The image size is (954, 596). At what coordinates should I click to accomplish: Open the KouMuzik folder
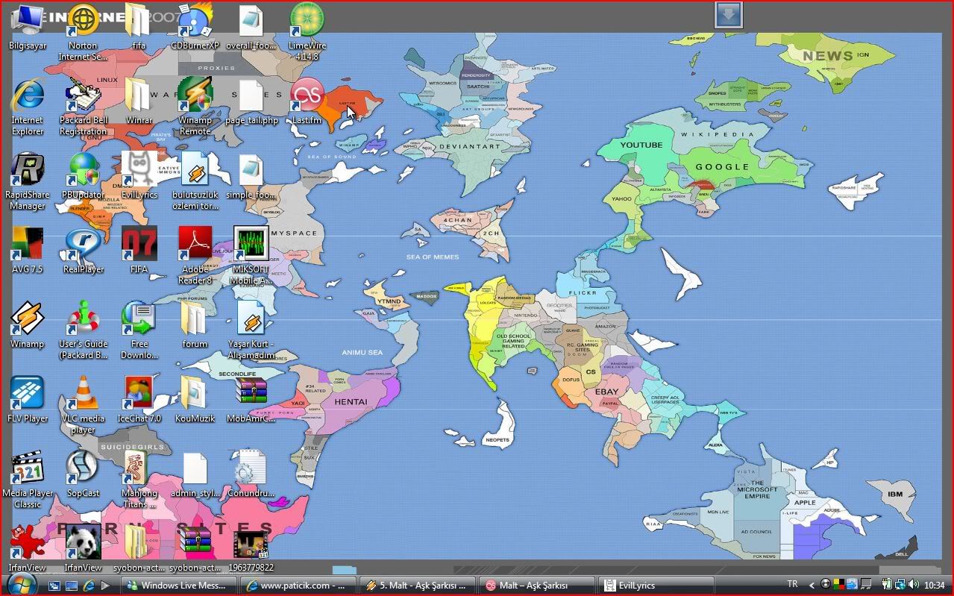pos(195,401)
